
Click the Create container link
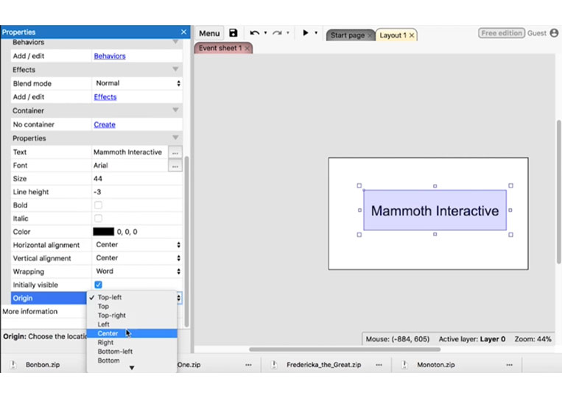tap(105, 124)
